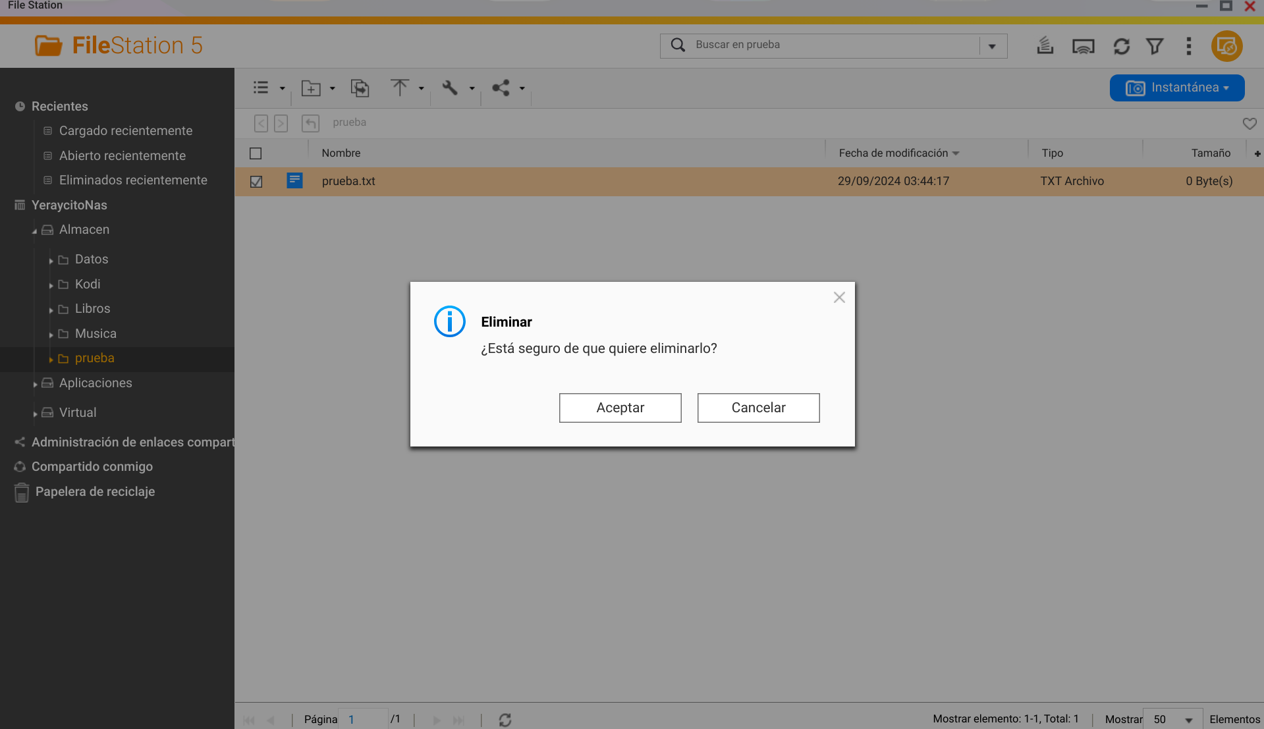The width and height of the screenshot is (1264, 729).
Task: Click the upload arrow icon
Action: (399, 88)
